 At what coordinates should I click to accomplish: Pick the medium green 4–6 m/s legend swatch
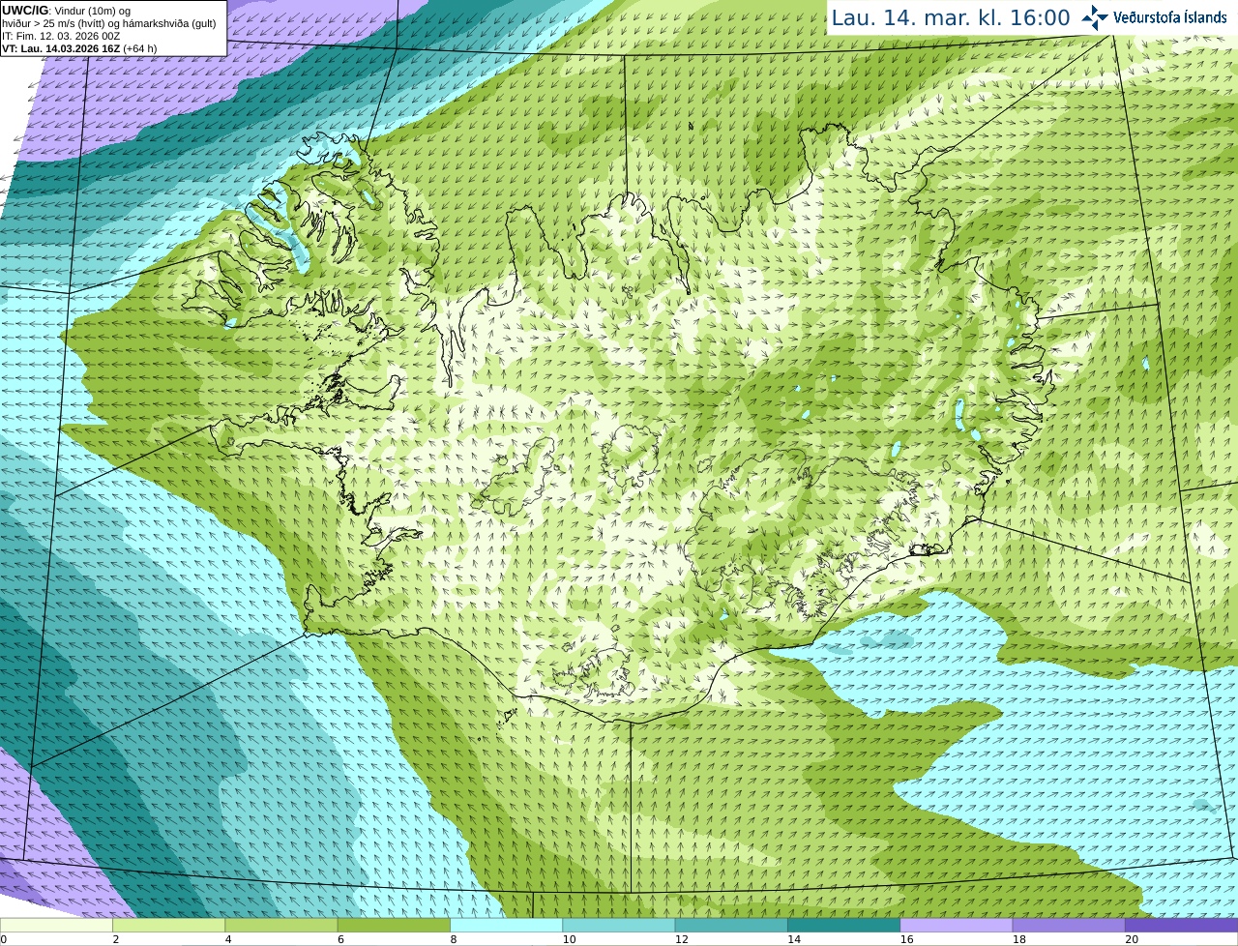[x=281, y=926]
